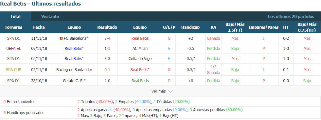Screen dimensions: 321x120
Task: Click the Handicap column header
Action: [x=190, y=27]
